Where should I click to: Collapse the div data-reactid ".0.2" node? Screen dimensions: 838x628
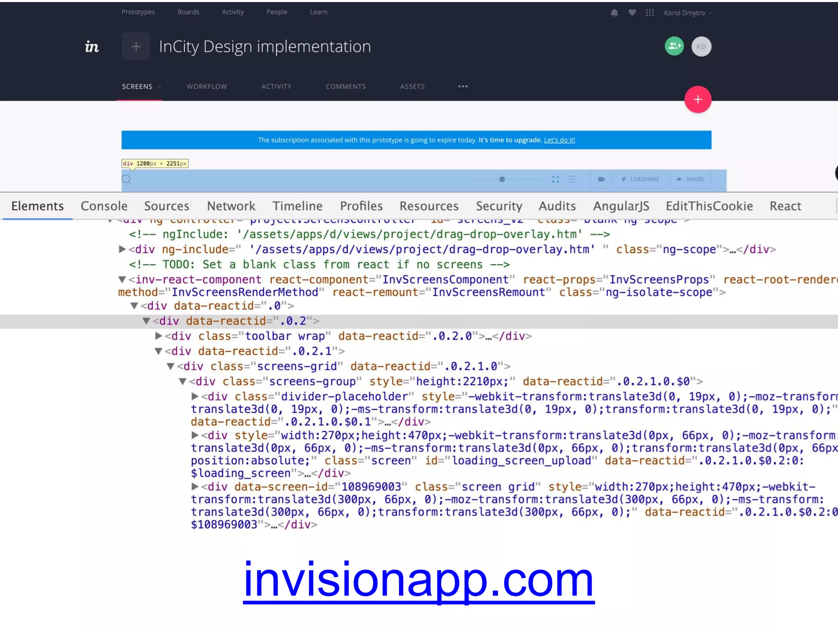146,321
